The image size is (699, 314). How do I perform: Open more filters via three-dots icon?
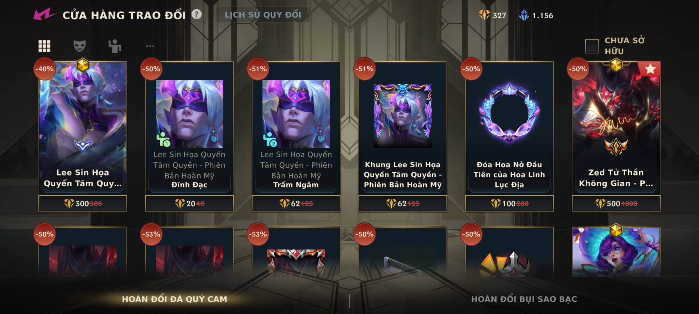pyautogui.click(x=150, y=46)
